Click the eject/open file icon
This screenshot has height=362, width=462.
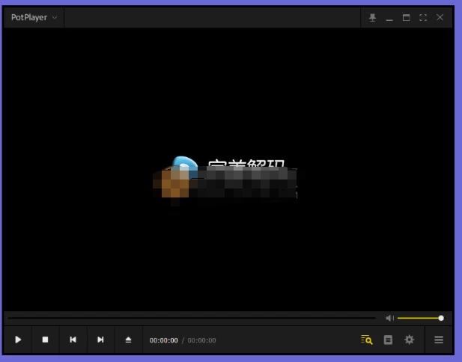point(128,340)
